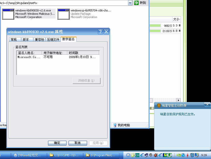The height and width of the screenshot is (159, 211).
Task: Switch to D:\Program Files\... taskbar window
Action: [x=101, y=155]
